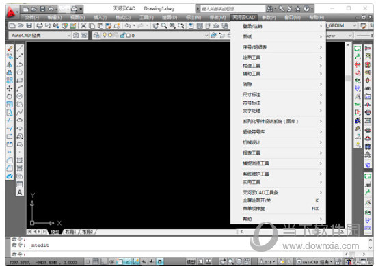Click the Layer Properties Manager icon
The height and width of the screenshot is (266, 376).
96,36
